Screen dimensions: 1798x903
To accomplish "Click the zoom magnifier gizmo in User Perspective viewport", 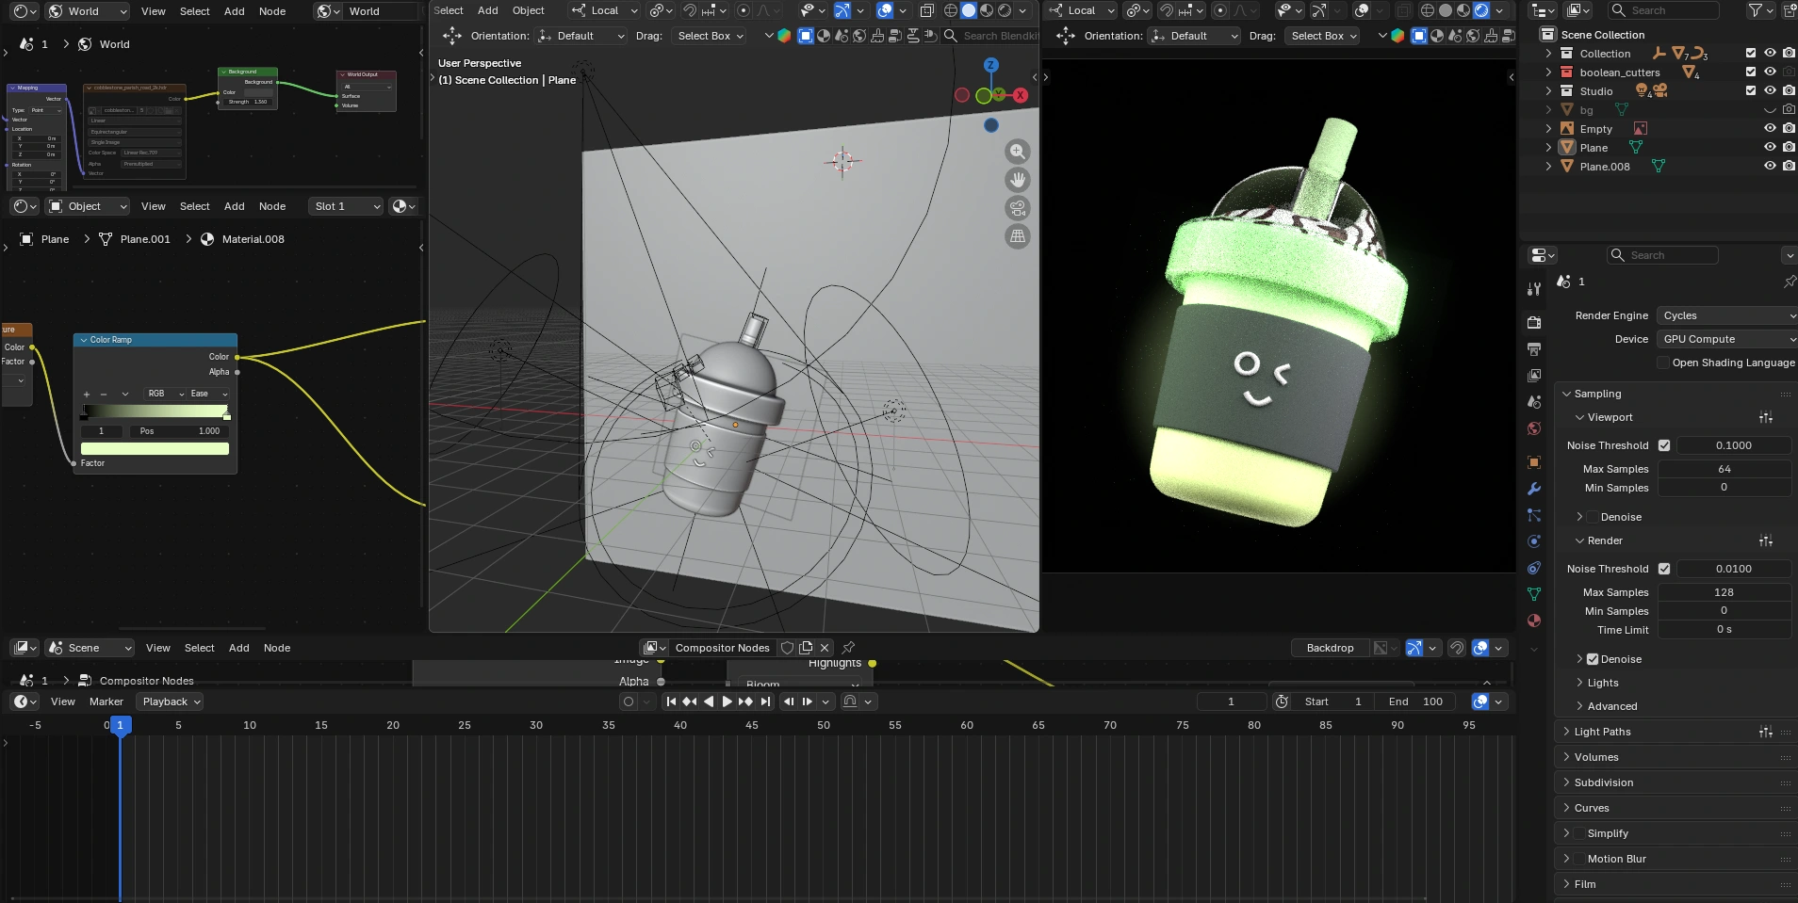I will pyautogui.click(x=1018, y=152).
